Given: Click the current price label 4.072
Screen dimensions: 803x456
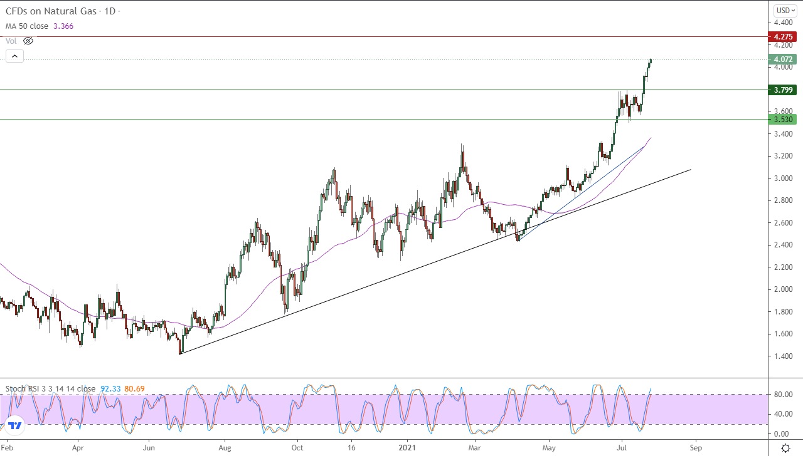Looking at the screenshot, I should point(782,60).
